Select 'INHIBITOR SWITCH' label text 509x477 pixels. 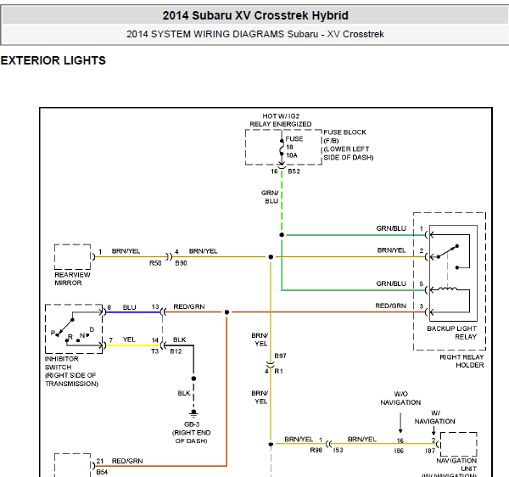61,363
